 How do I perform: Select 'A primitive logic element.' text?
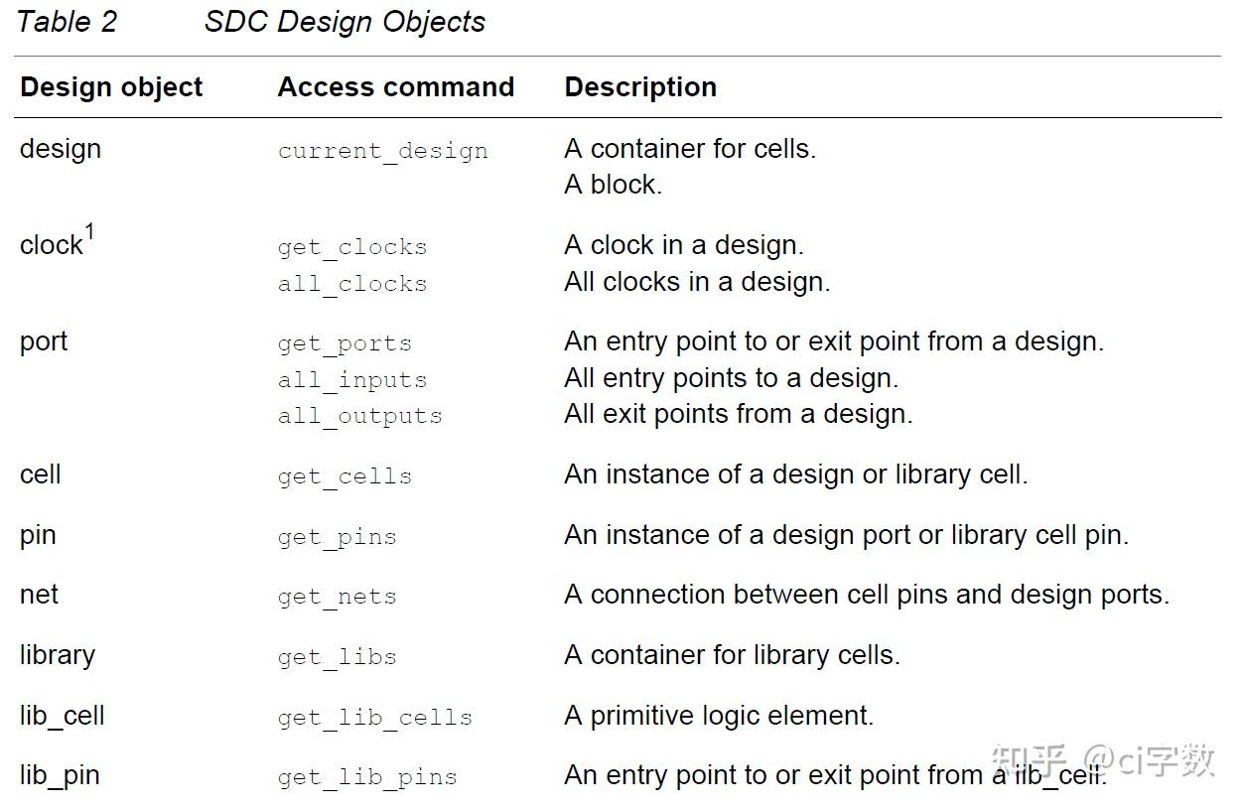click(719, 716)
